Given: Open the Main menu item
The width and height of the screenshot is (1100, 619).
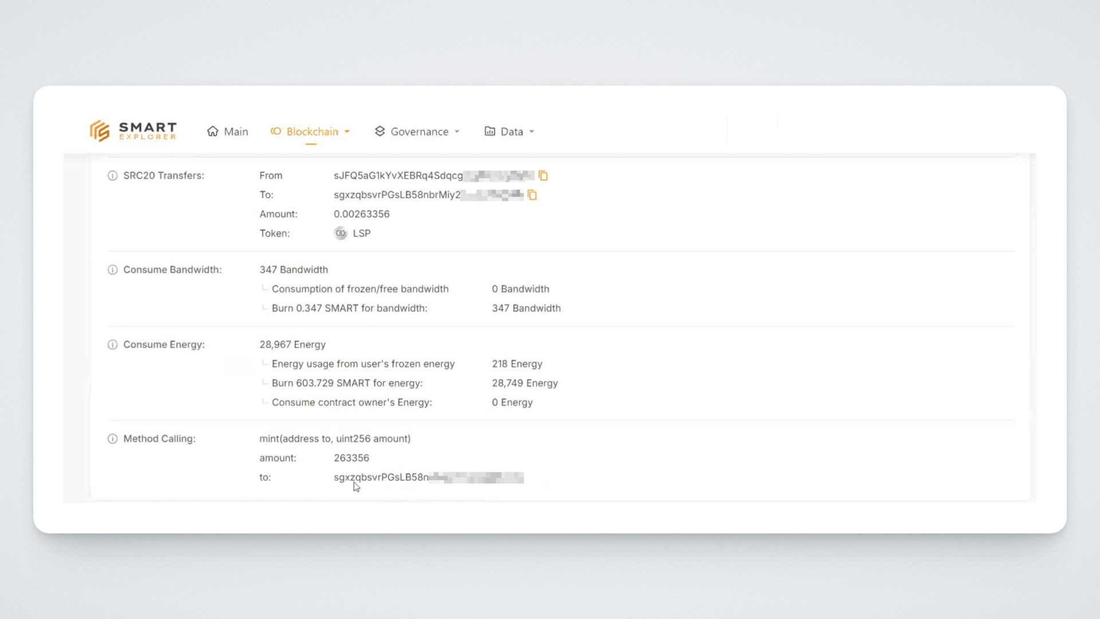Looking at the screenshot, I should click(235, 132).
